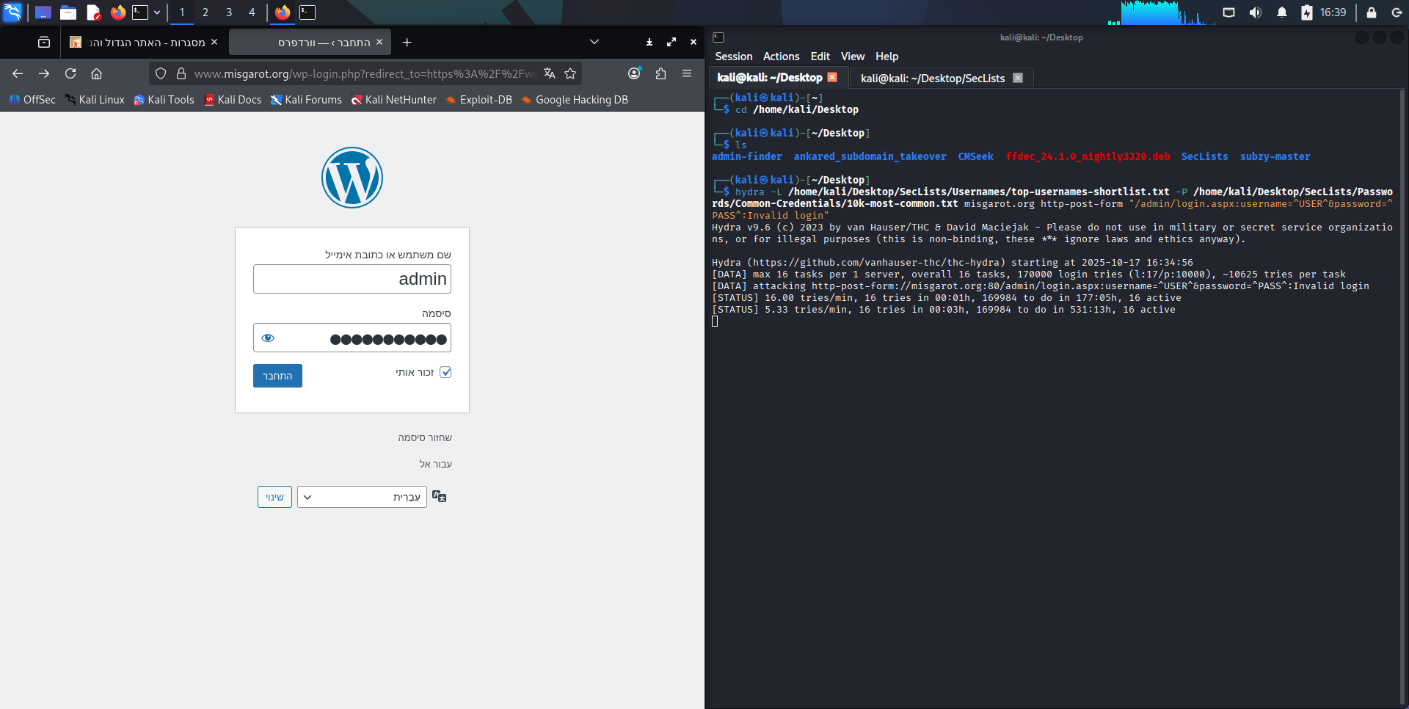
Task: Open the tracking protection shield
Action: click(161, 73)
